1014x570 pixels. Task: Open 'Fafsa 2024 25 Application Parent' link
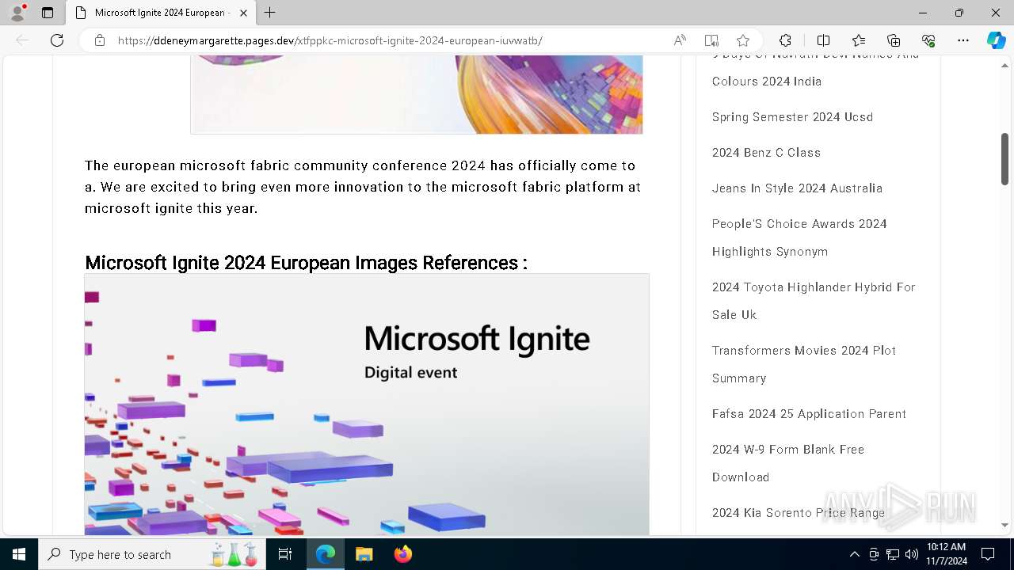(x=809, y=414)
